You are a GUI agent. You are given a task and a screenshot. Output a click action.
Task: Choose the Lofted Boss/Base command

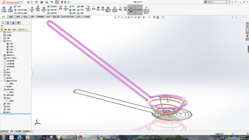point(21,10)
